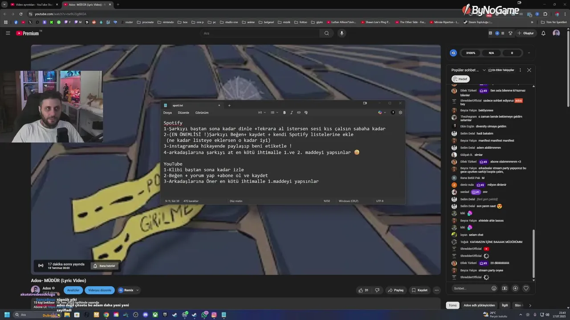Open the emoji picker in chat
This screenshot has width=570, height=320.
pyautogui.click(x=494, y=288)
